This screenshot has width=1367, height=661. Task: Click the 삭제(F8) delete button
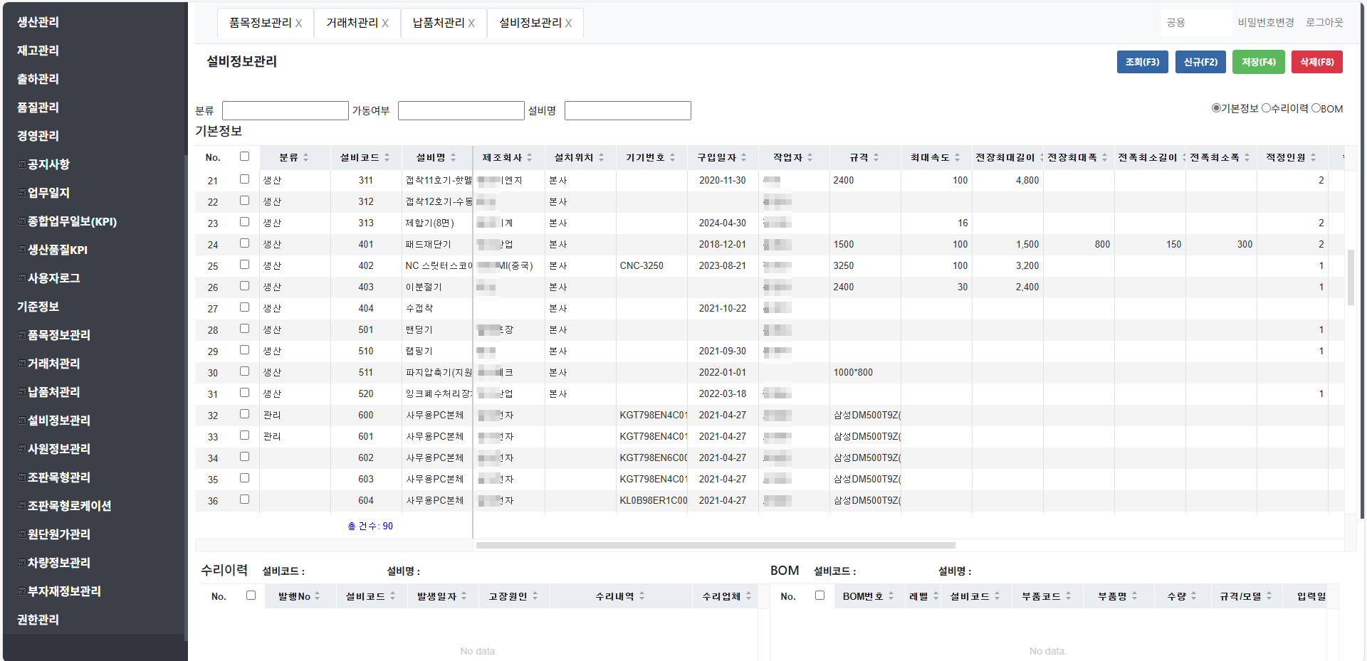[1317, 62]
